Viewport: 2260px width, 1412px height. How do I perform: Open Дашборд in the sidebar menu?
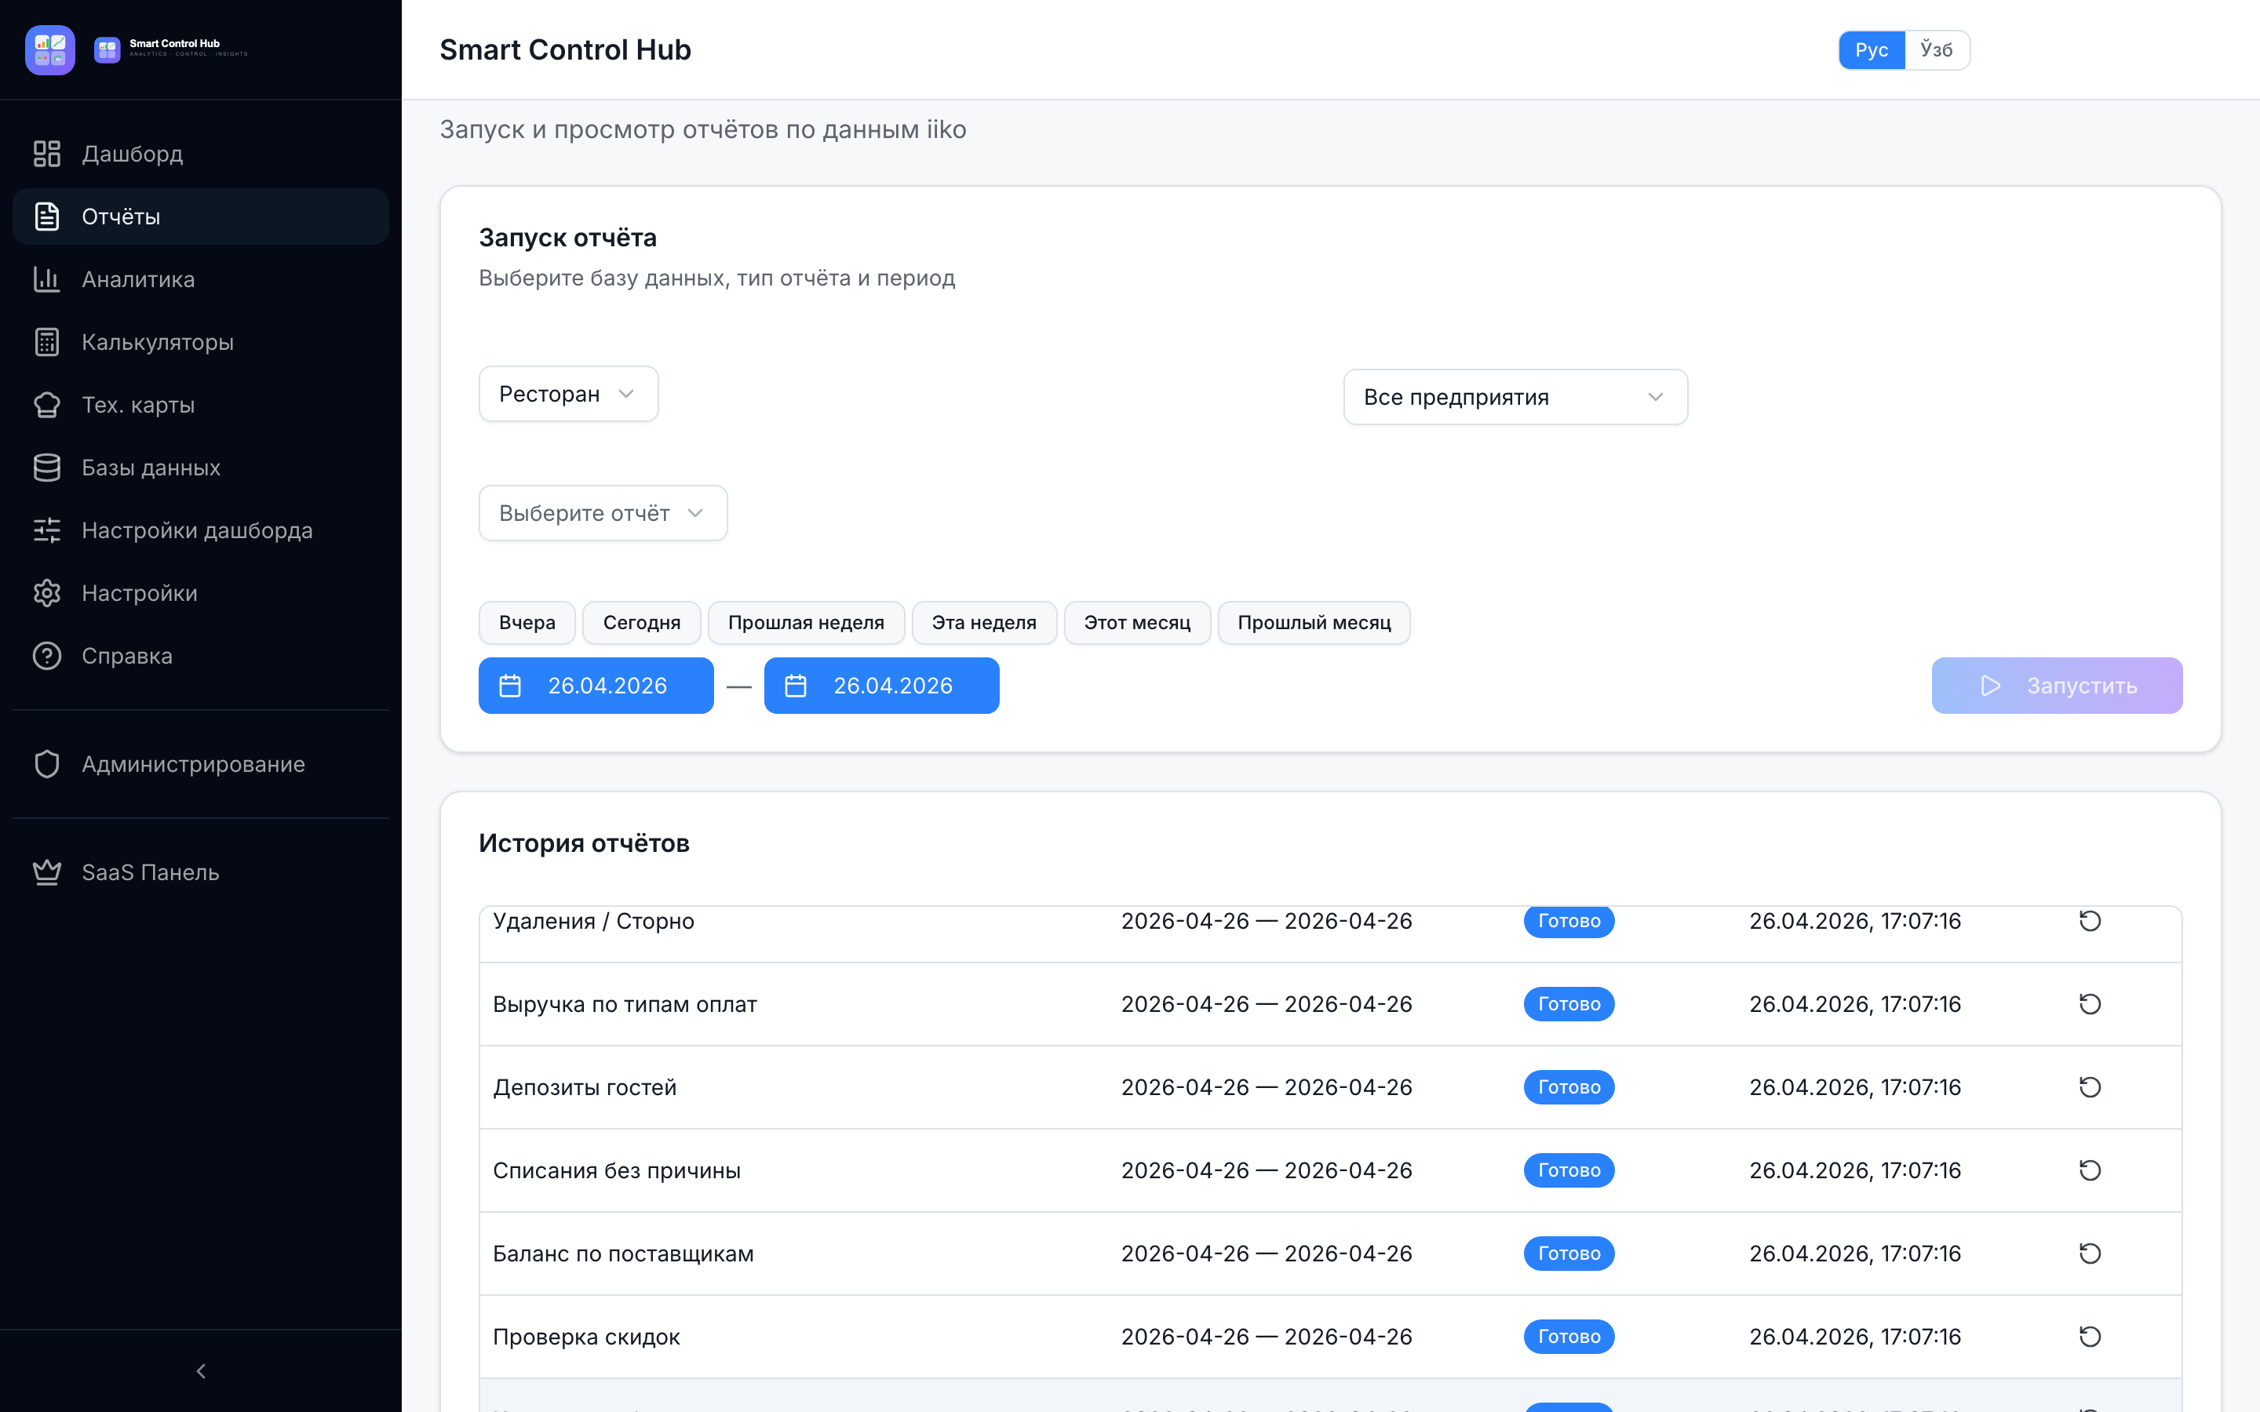click(x=201, y=153)
